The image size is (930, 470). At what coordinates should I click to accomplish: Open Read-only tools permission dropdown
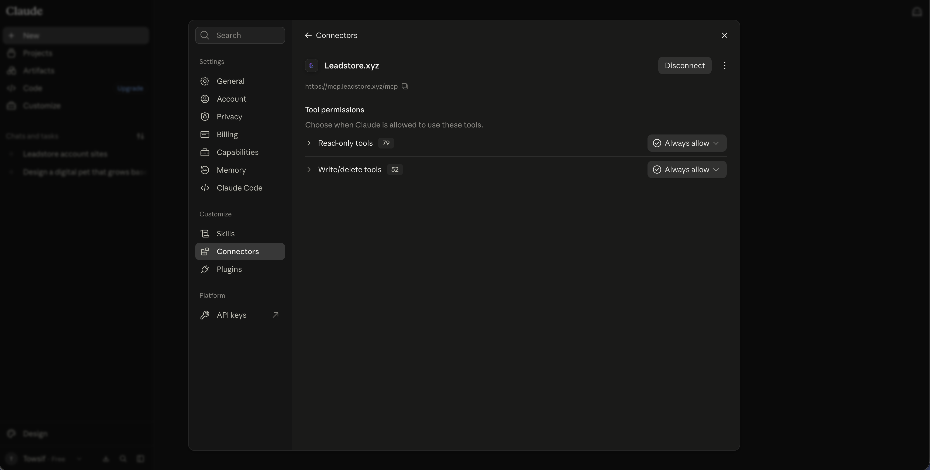pyautogui.click(x=687, y=143)
